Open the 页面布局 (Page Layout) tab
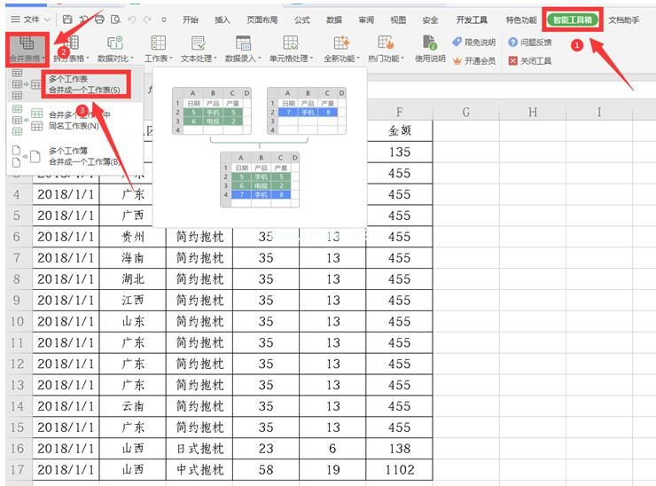This screenshot has width=656, height=486. (x=262, y=19)
